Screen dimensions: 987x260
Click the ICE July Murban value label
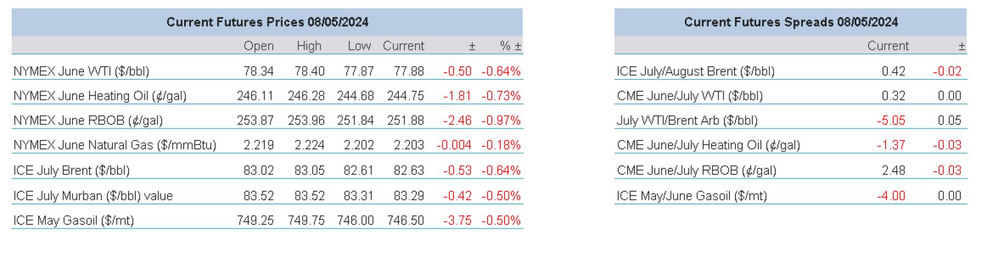[93, 196]
